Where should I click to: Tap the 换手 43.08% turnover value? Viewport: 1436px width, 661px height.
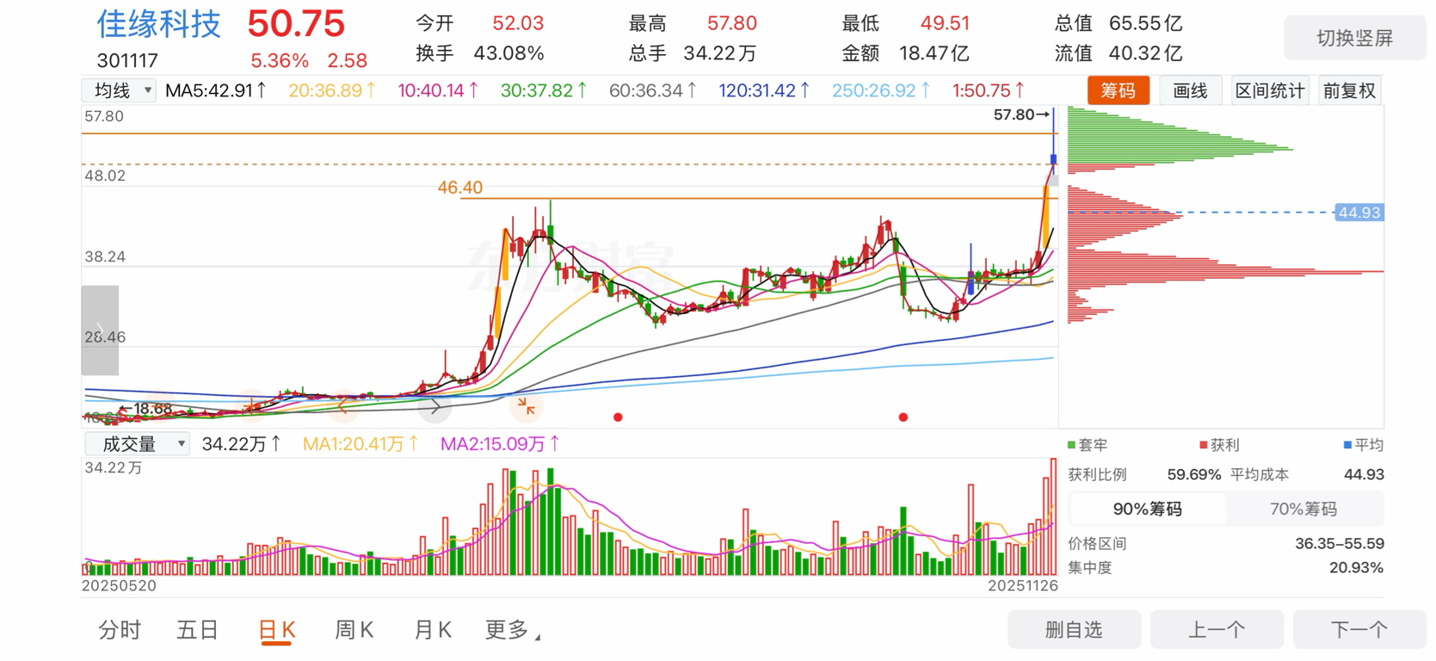(x=508, y=53)
